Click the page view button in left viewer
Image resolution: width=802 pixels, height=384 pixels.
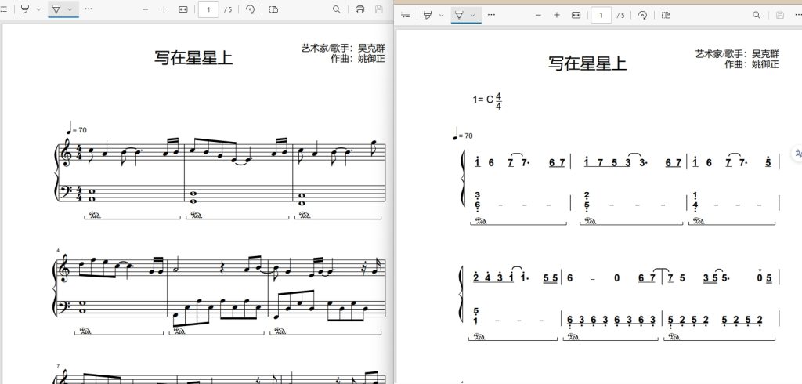click(x=273, y=9)
